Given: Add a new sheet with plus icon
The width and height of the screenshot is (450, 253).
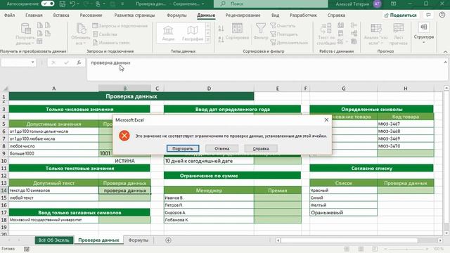Looking at the screenshot, I should (x=169, y=240).
